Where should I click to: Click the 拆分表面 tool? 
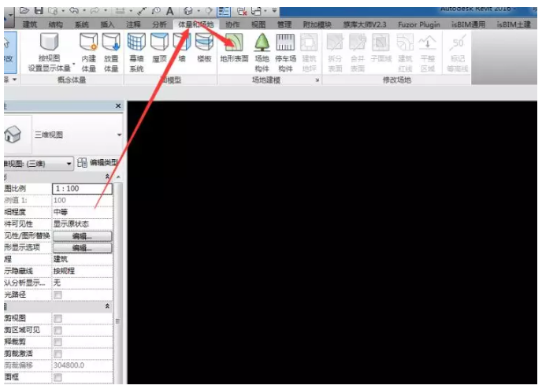click(x=335, y=52)
